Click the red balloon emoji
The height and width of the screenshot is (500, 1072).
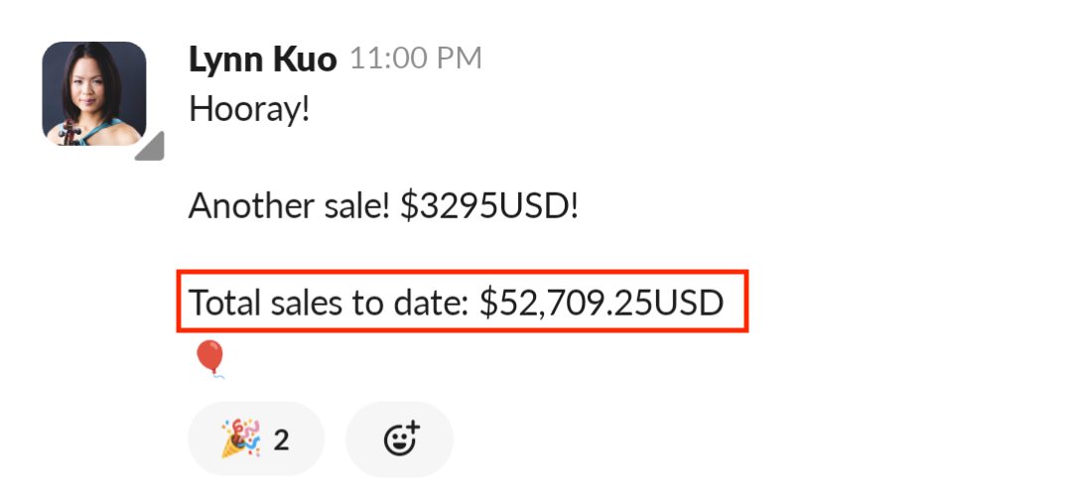(x=208, y=358)
